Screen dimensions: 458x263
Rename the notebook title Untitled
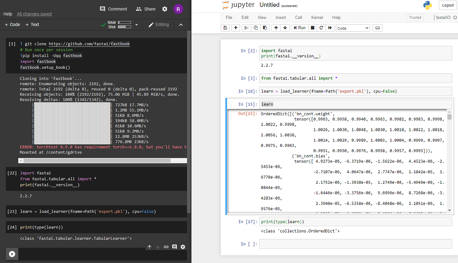coord(269,5)
